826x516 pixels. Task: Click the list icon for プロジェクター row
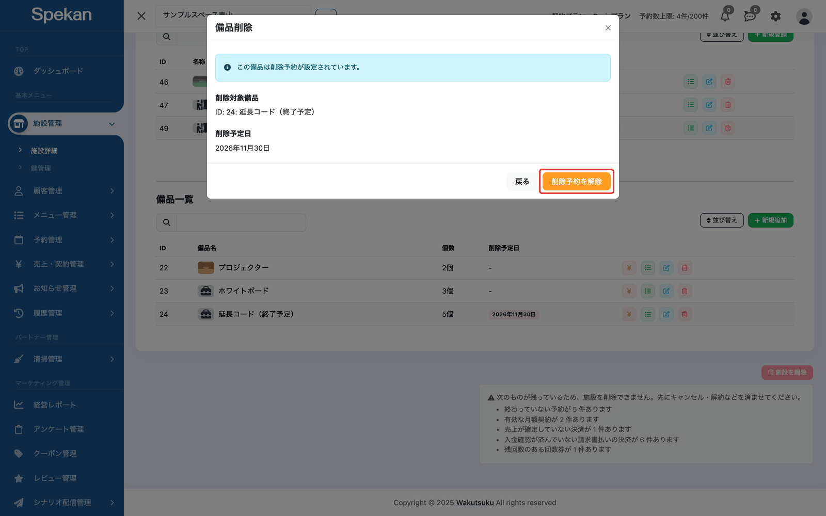647,268
